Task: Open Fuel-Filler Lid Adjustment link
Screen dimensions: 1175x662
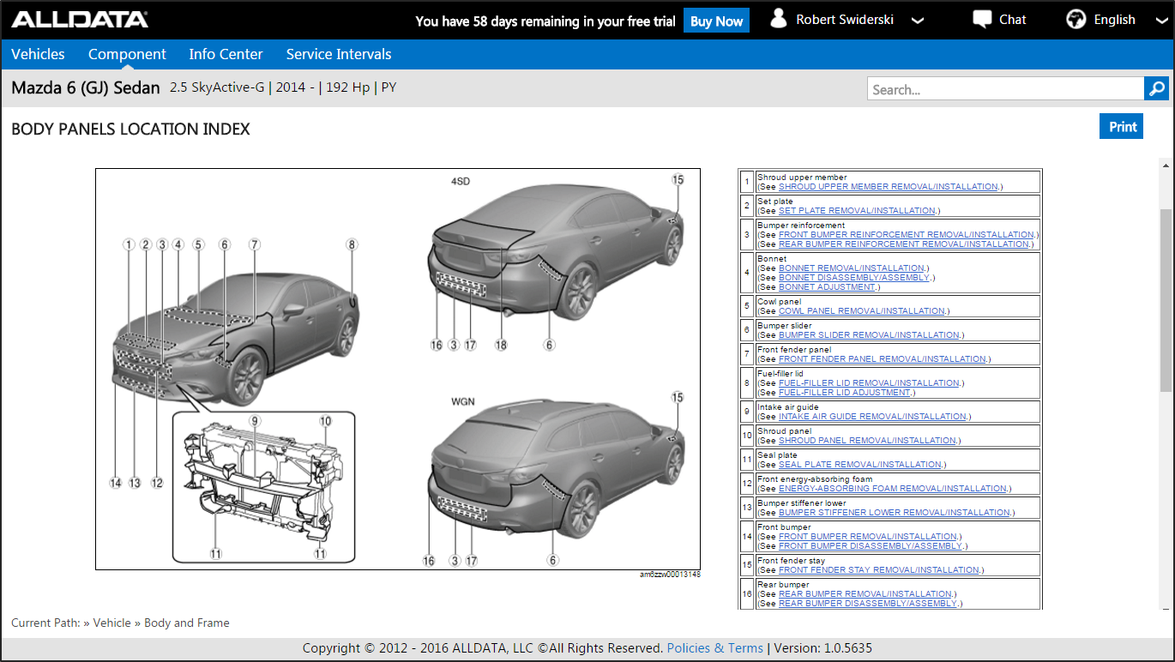Action: [x=845, y=393]
